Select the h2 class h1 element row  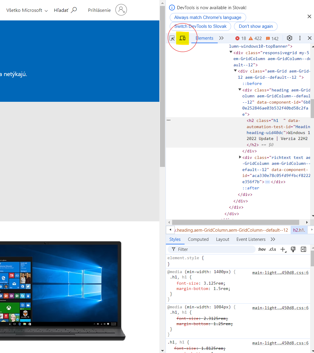(238, 133)
